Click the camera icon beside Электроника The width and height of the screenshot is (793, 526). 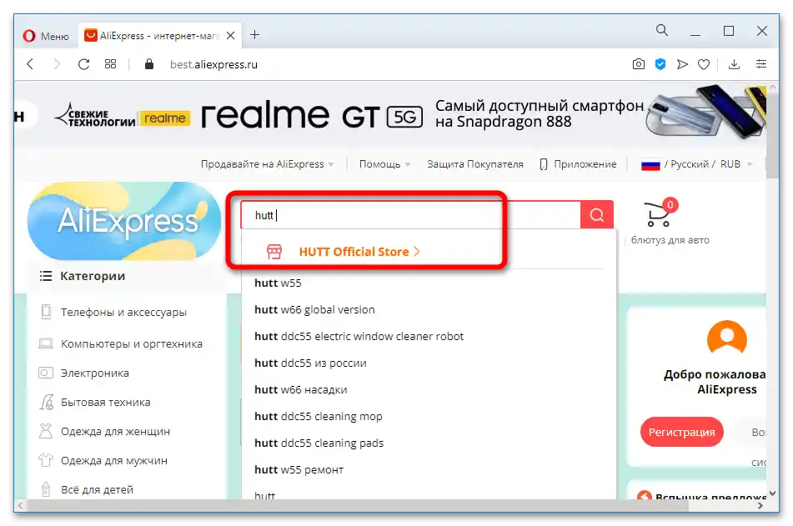46,373
